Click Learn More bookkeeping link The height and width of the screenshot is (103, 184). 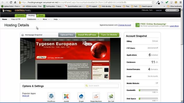tap(174, 26)
